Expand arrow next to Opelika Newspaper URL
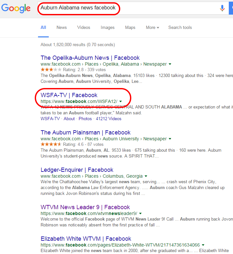 click(170, 64)
